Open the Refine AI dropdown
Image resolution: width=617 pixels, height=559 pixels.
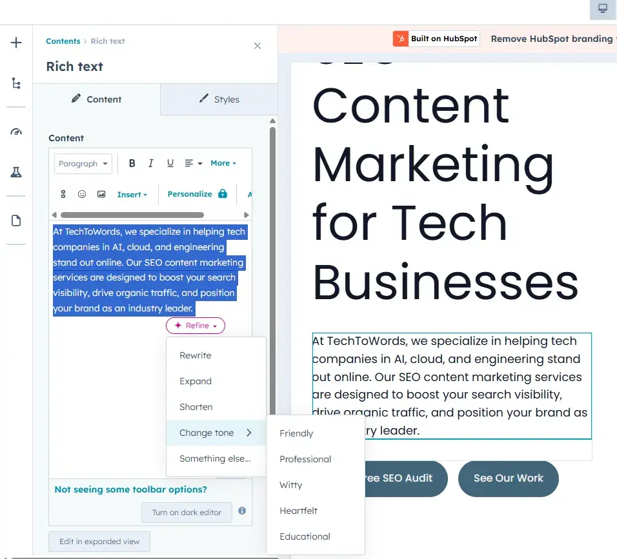[196, 326]
